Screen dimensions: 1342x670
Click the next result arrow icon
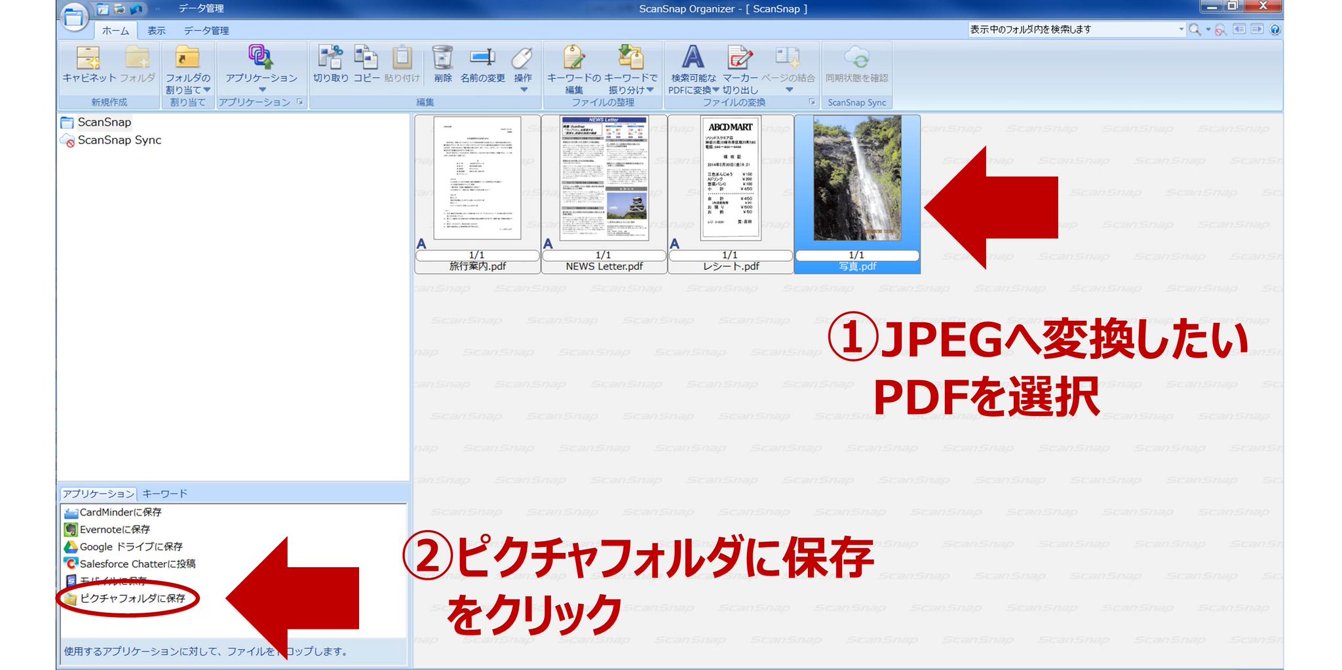click(x=1257, y=29)
